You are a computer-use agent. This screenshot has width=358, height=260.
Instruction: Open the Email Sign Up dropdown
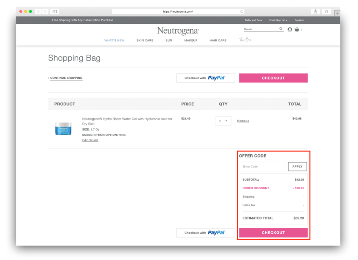tap(278, 20)
